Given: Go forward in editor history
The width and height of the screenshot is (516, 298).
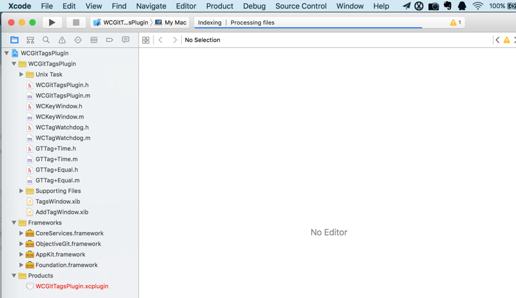Looking at the screenshot, I should 175,40.
